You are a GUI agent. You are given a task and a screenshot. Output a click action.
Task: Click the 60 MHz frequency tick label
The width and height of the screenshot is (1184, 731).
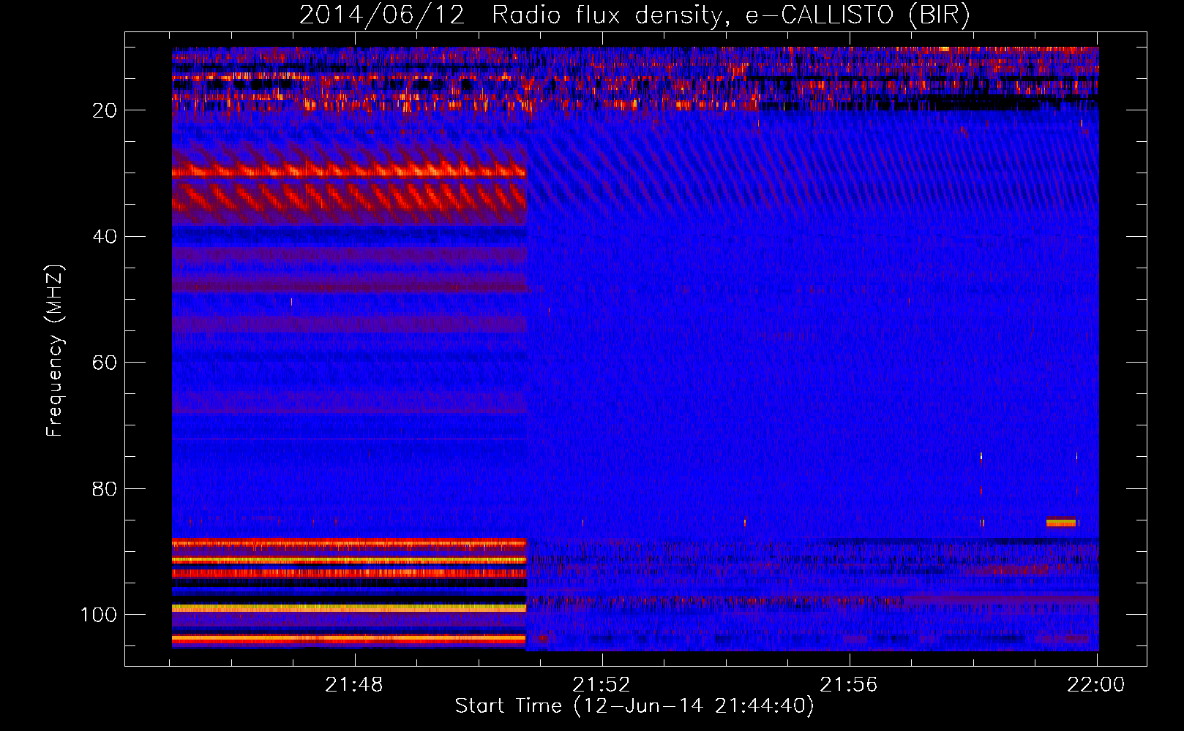[105, 363]
